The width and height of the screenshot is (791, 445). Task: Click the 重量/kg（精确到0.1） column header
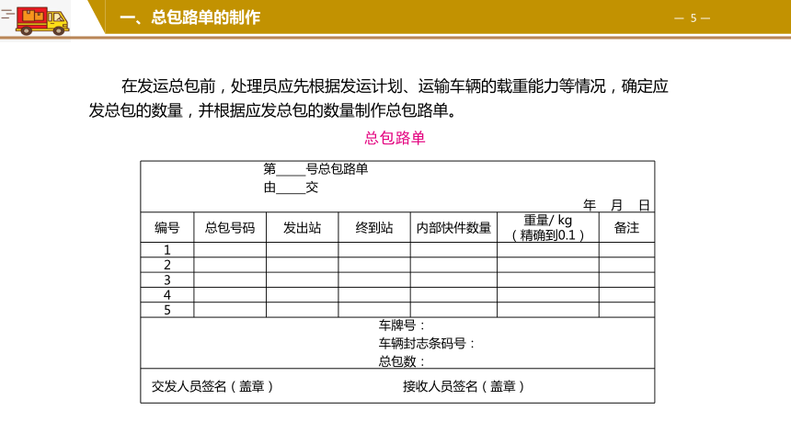click(548, 227)
